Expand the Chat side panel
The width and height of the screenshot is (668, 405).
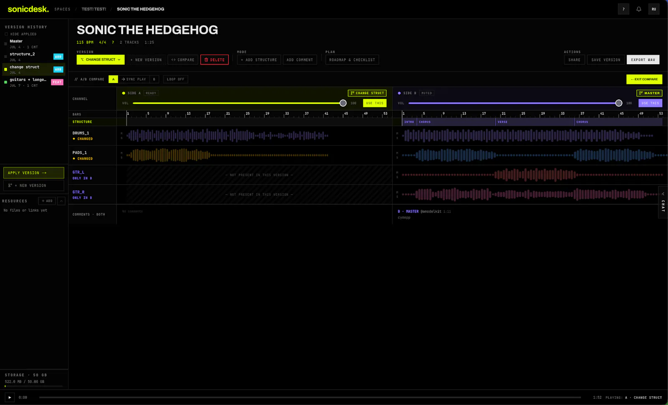[663, 202]
